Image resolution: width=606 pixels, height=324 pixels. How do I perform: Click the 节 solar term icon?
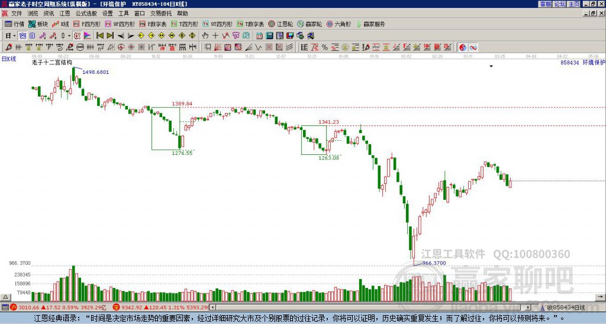tap(236, 35)
